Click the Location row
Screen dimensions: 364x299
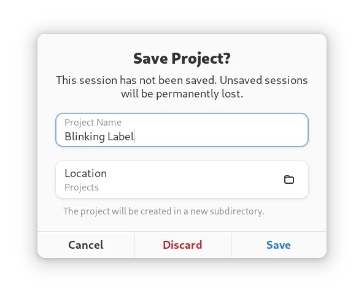pos(182,180)
